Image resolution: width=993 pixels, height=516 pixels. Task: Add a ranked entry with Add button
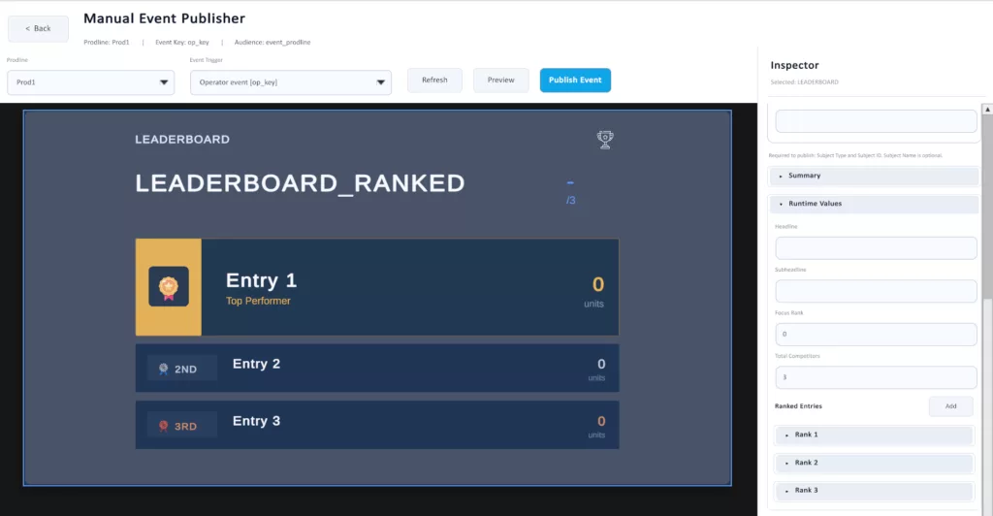950,406
